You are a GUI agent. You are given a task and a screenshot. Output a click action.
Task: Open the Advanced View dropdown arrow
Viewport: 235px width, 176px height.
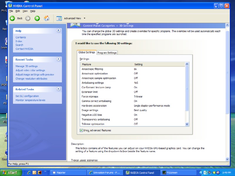coord(85,18)
